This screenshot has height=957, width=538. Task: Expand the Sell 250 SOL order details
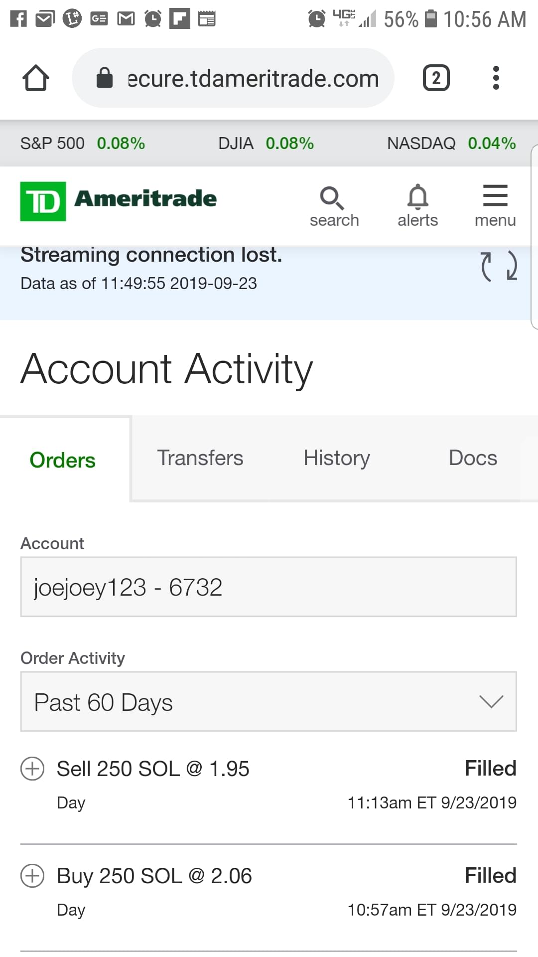click(32, 768)
